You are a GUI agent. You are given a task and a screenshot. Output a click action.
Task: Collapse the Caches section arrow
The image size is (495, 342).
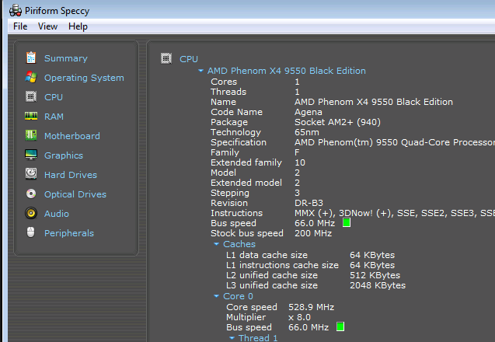[x=216, y=244]
